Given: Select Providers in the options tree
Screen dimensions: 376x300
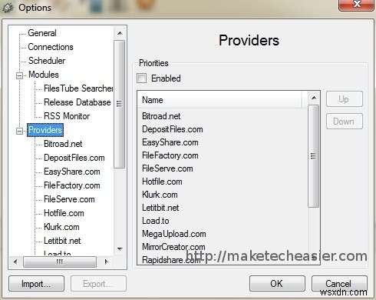Looking at the screenshot, I should (x=45, y=130).
